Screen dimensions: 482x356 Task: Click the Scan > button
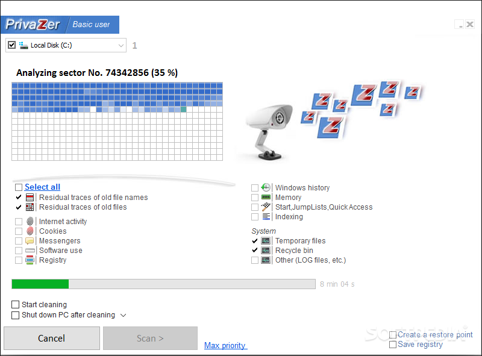point(150,338)
